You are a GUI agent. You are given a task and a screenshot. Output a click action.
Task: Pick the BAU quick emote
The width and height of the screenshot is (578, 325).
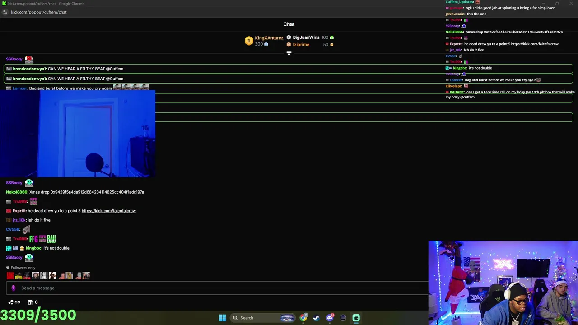coord(44,275)
